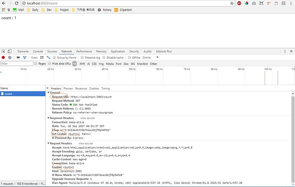Viewport: 295px width, 187px height.
Task: Filter requests by Manifest
Action: [142, 64]
